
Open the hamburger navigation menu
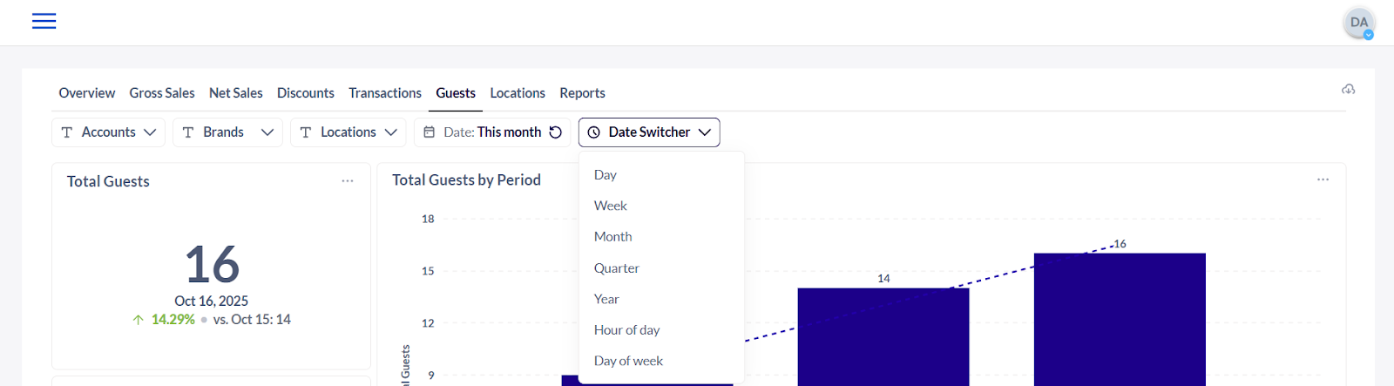44,21
